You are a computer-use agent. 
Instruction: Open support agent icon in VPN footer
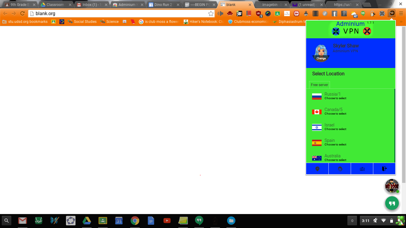click(340, 169)
